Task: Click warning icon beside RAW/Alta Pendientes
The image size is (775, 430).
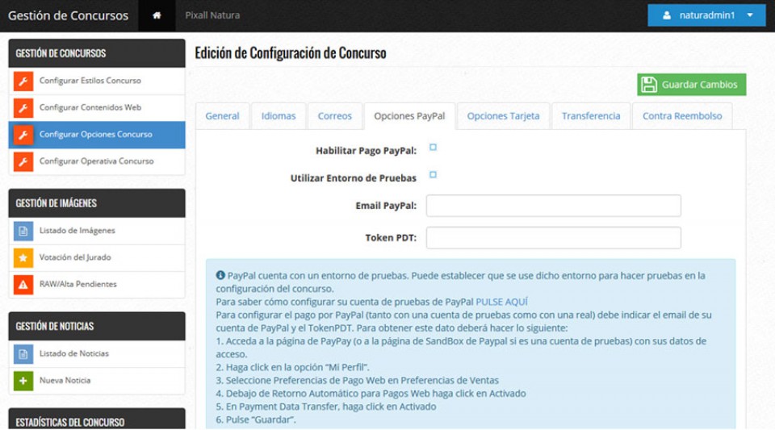Action: coord(23,284)
